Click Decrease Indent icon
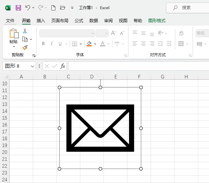The image size is (209, 183). (161, 43)
